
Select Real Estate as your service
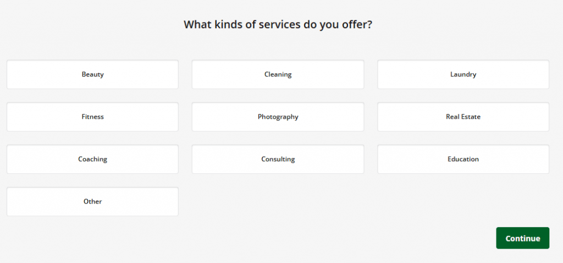pyautogui.click(x=463, y=117)
